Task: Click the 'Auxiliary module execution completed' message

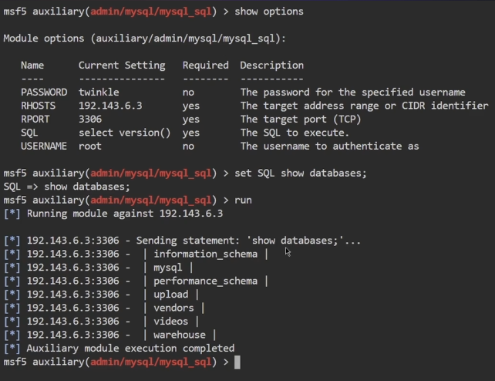Action: (130, 349)
